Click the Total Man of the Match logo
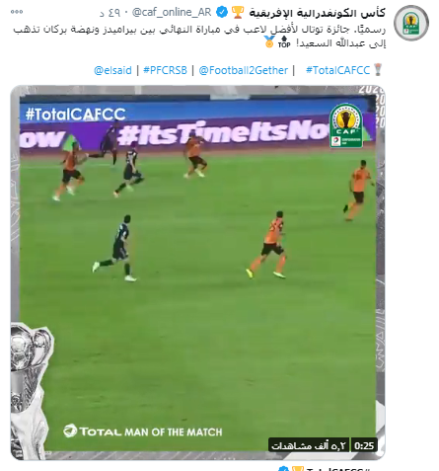Image resolution: width=439 pixels, height=471 pixels. 143,432
